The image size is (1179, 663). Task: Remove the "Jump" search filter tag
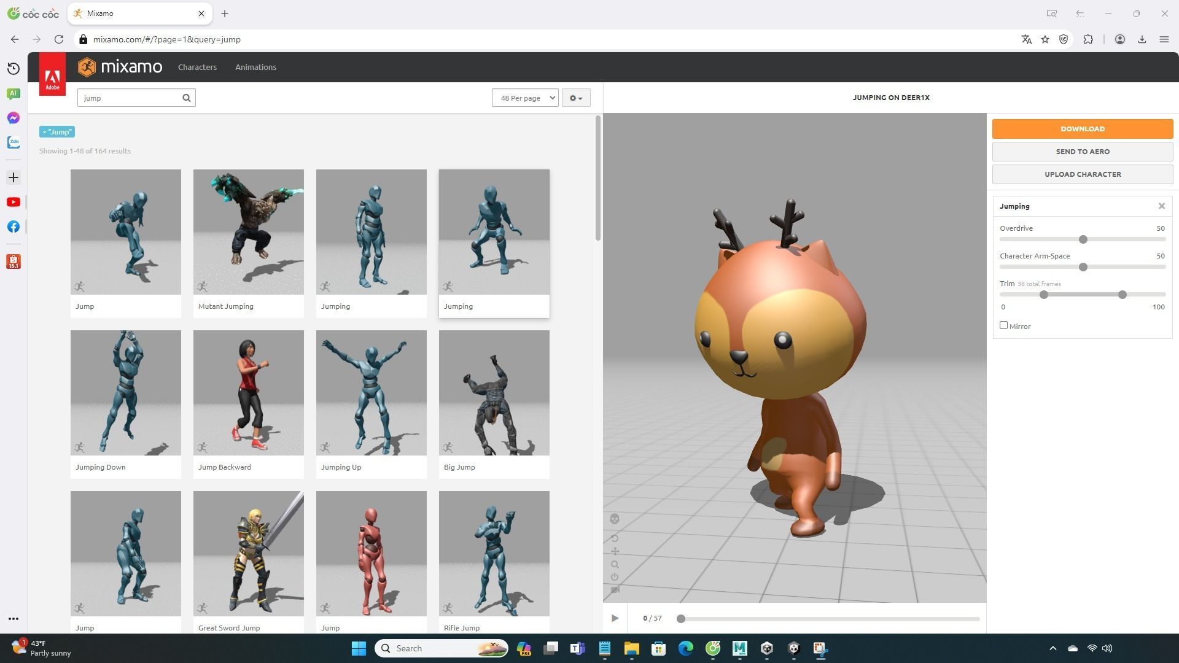(57, 132)
